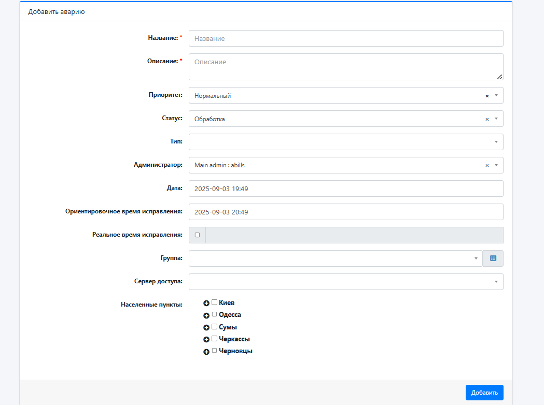
Task: Click the Киев label in the tree
Action: 227,303
